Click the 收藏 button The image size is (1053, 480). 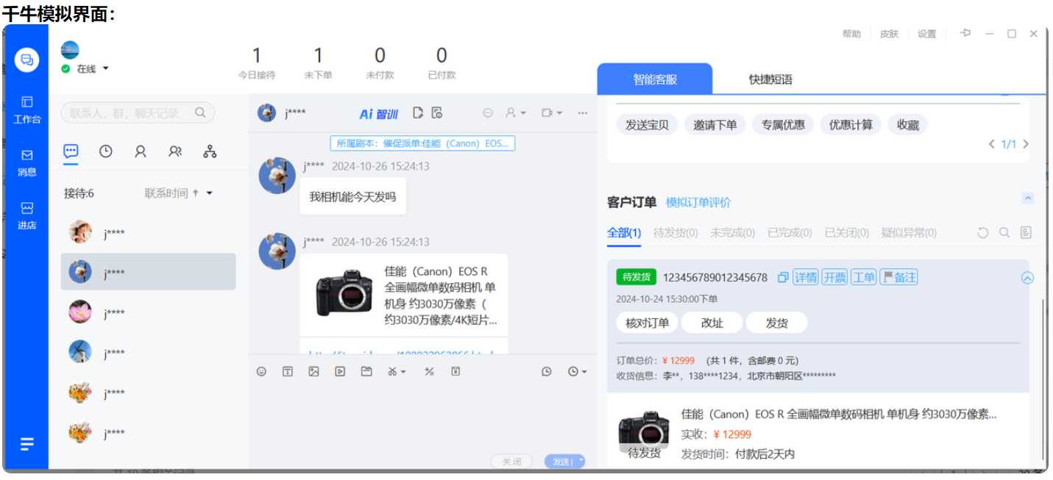tap(908, 124)
